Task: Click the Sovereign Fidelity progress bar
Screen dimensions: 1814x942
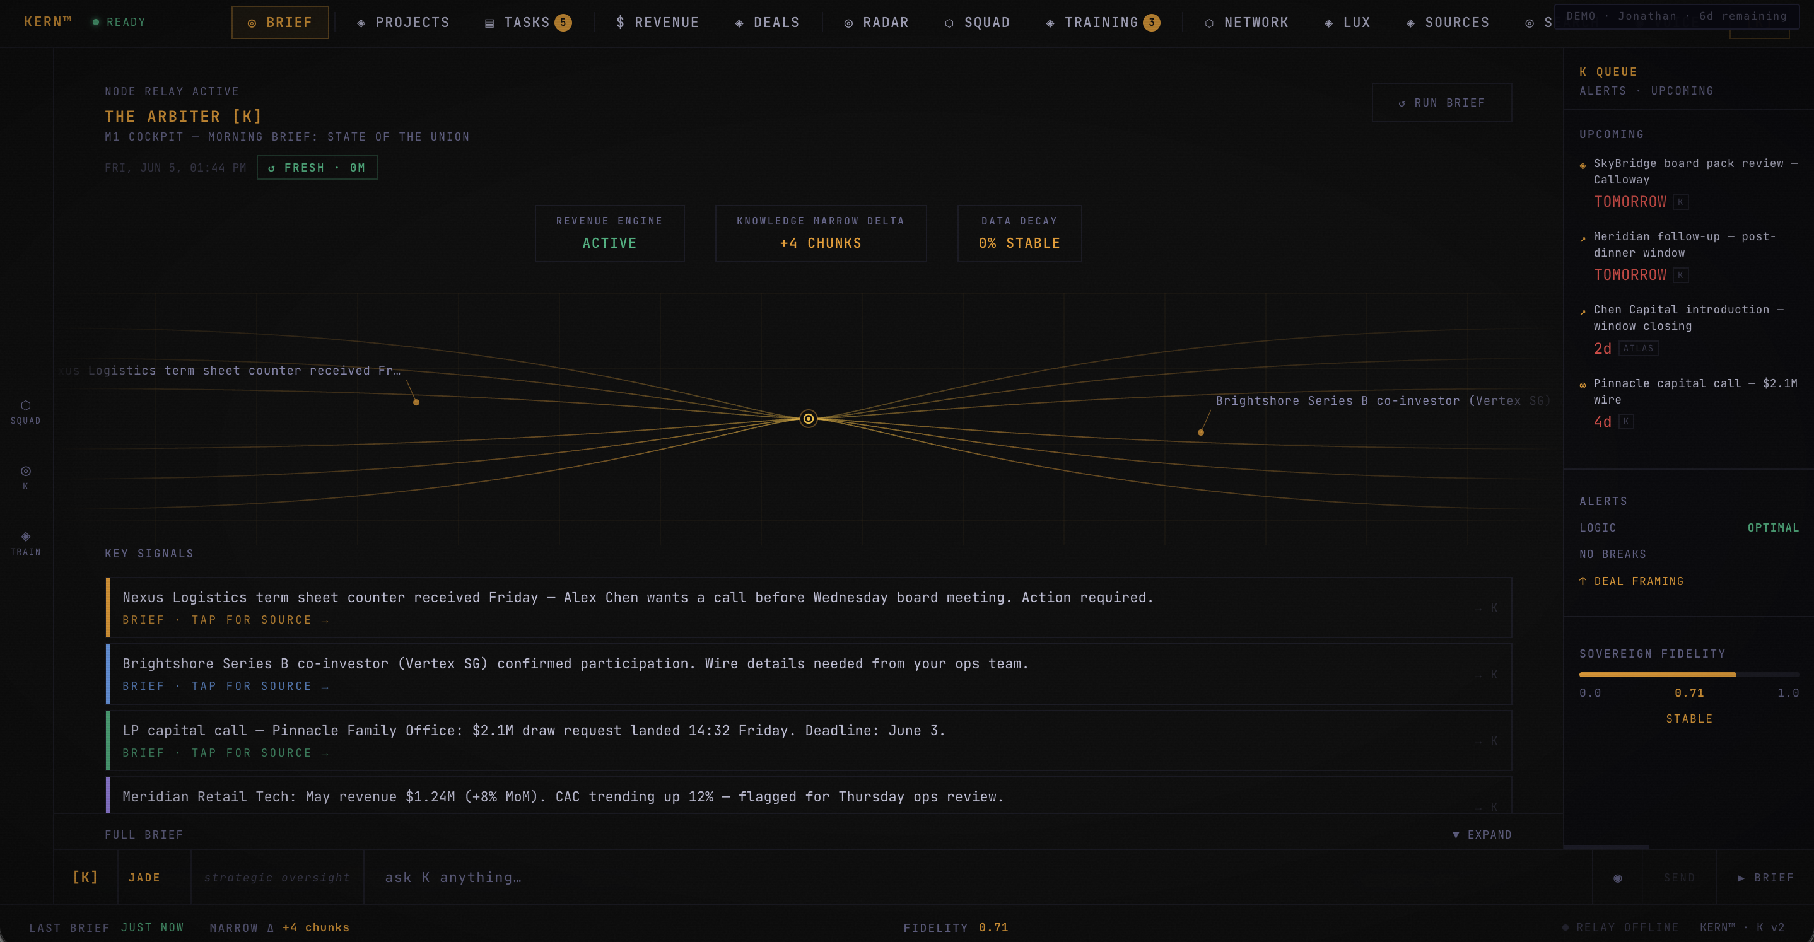Action: click(x=1688, y=675)
